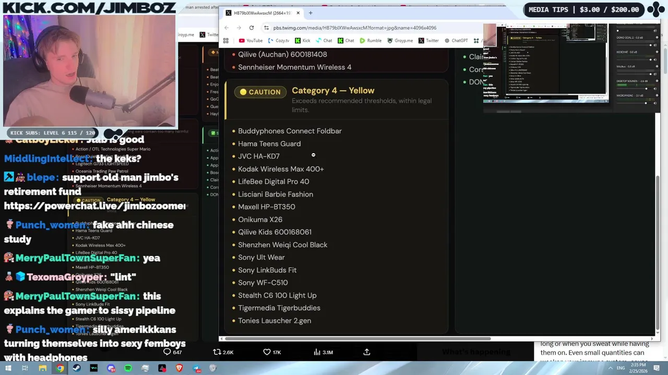Screen dimensions: 668x375
Task: Open the Twitter bookmark
Action: (x=428, y=41)
